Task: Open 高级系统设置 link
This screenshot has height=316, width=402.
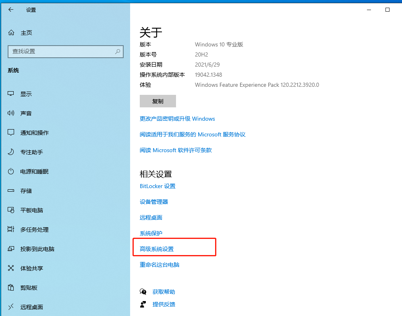Action: coord(157,249)
